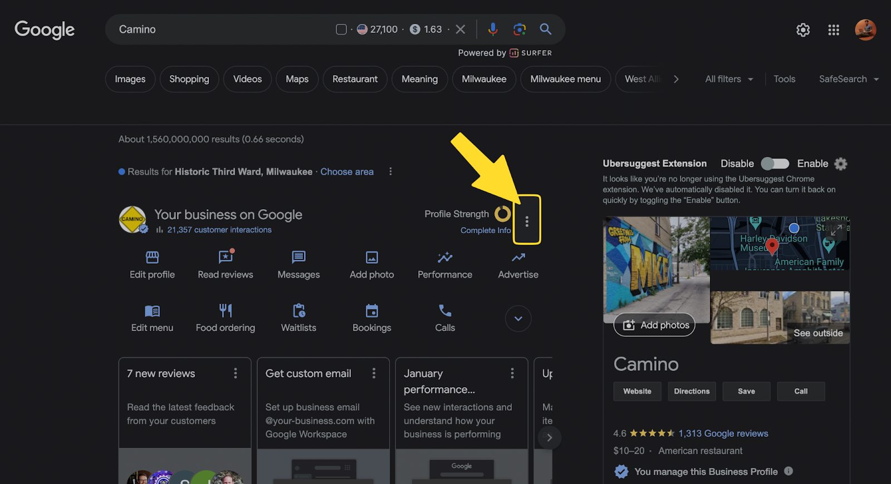Clear the search query X
This screenshot has width=891, height=484.
pyautogui.click(x=461, y=29)
